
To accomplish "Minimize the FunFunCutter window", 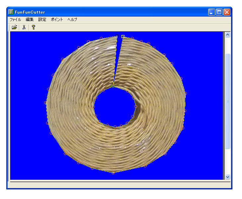I will pos(212,12).
